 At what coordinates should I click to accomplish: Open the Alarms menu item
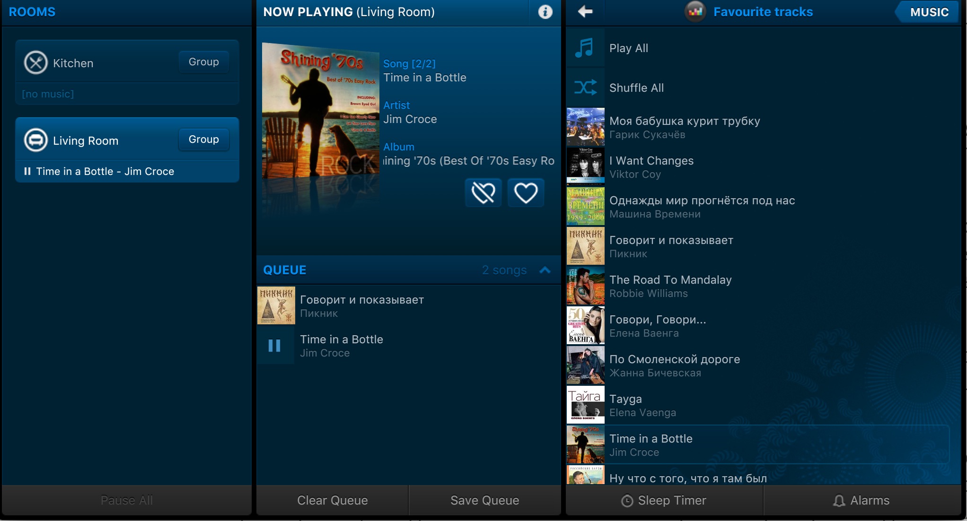[x=862, y=500]
